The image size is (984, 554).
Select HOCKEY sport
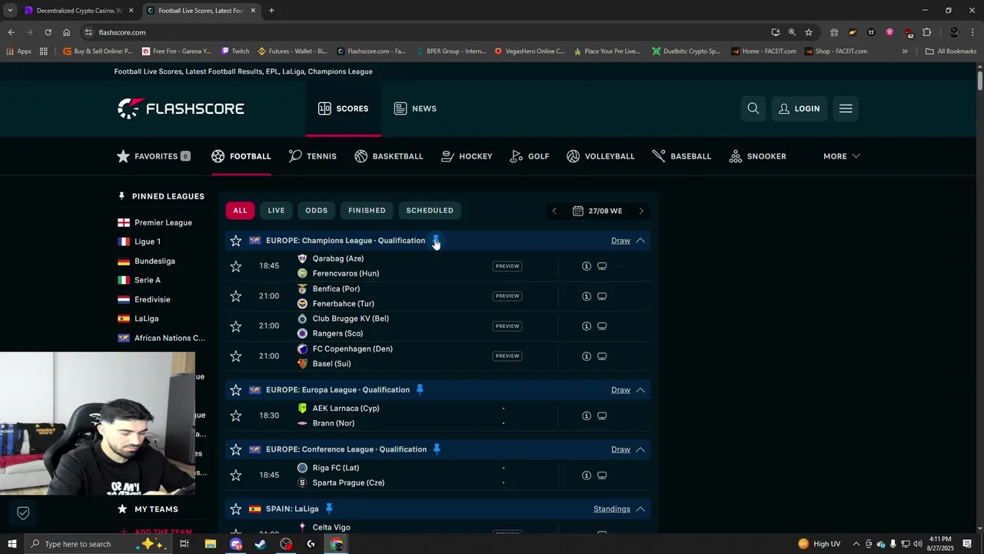[x=467, y=156]
